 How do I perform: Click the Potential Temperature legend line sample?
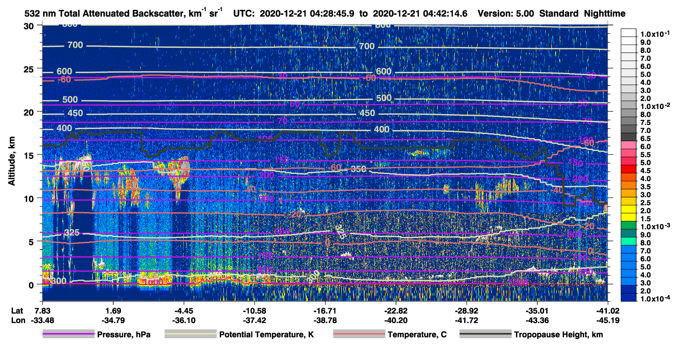190,335
